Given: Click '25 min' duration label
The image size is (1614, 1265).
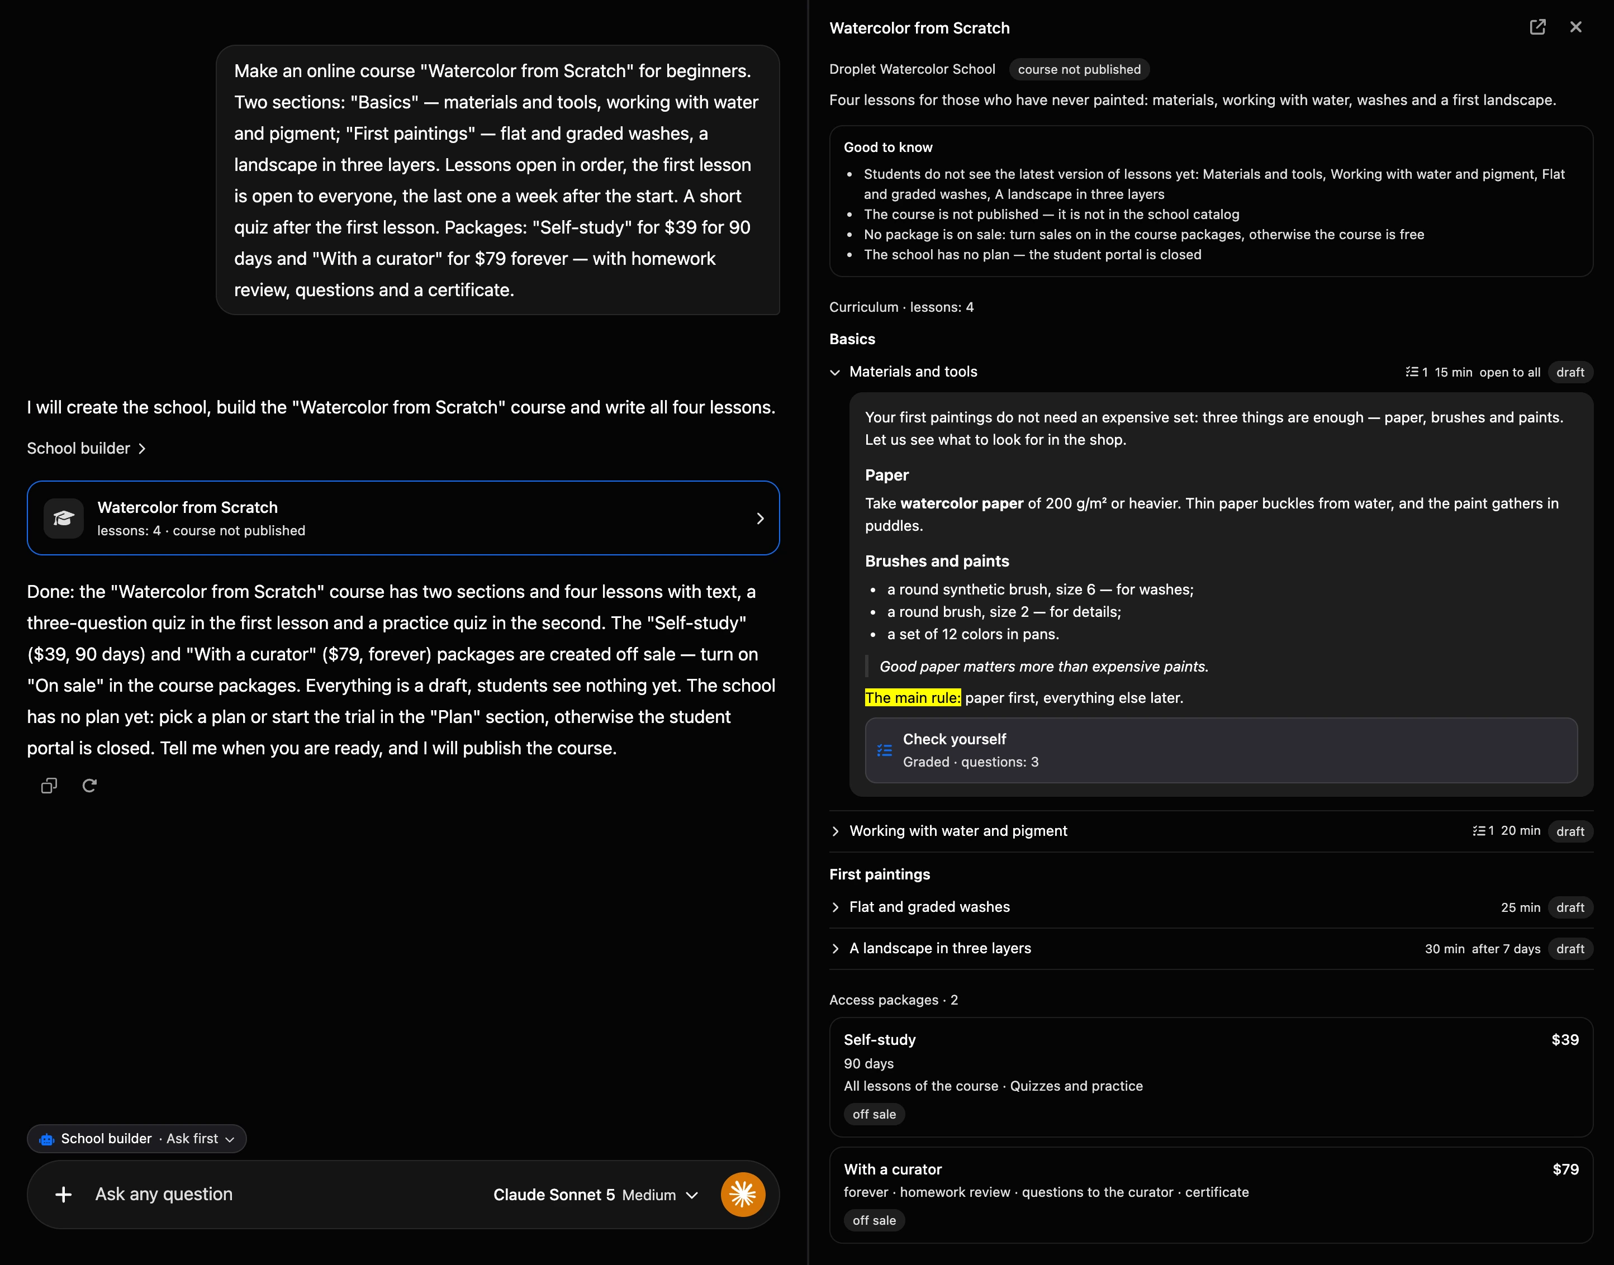Looking at the screenshot, I should click(1521, 908).
